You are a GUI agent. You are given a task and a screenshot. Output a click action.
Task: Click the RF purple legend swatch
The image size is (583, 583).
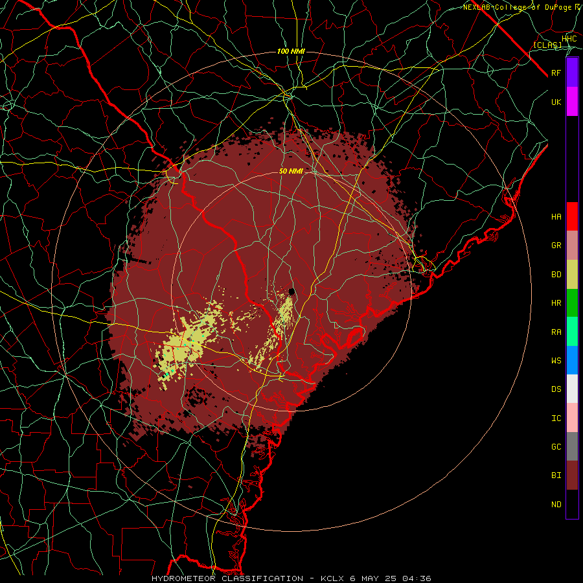572,73
